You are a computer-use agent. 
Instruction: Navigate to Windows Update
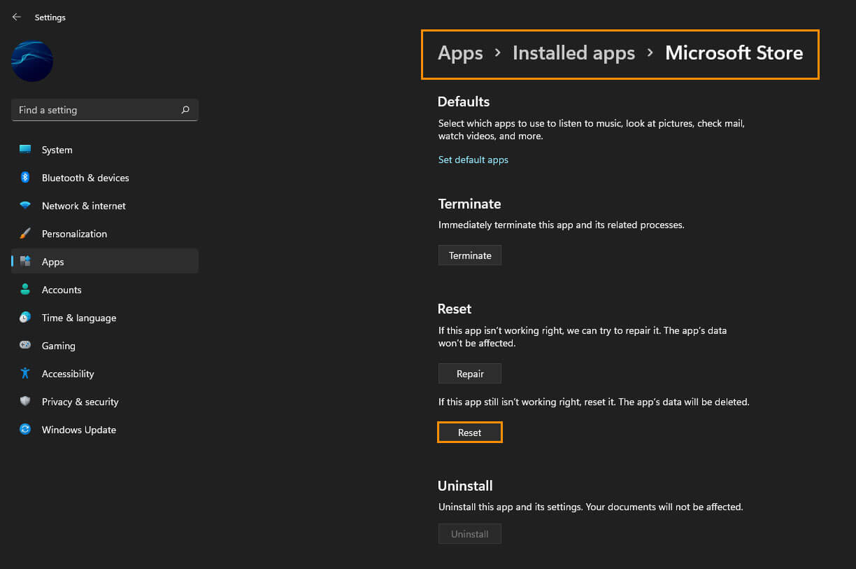(x=79, y=430)
